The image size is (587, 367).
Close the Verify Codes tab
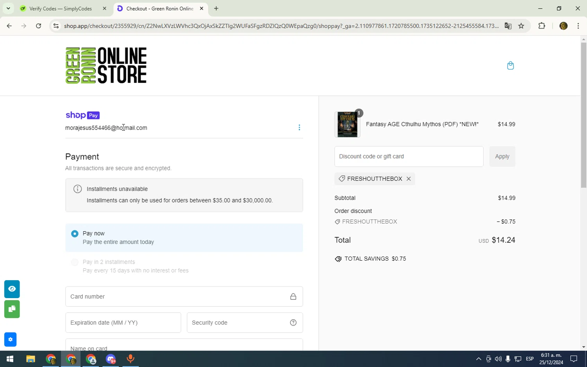point(104,8)
